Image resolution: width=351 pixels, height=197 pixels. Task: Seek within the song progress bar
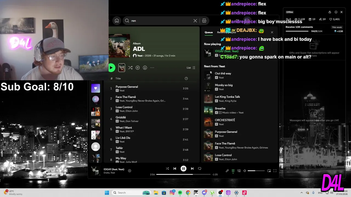pyautogui.click(x=183, y=174)
